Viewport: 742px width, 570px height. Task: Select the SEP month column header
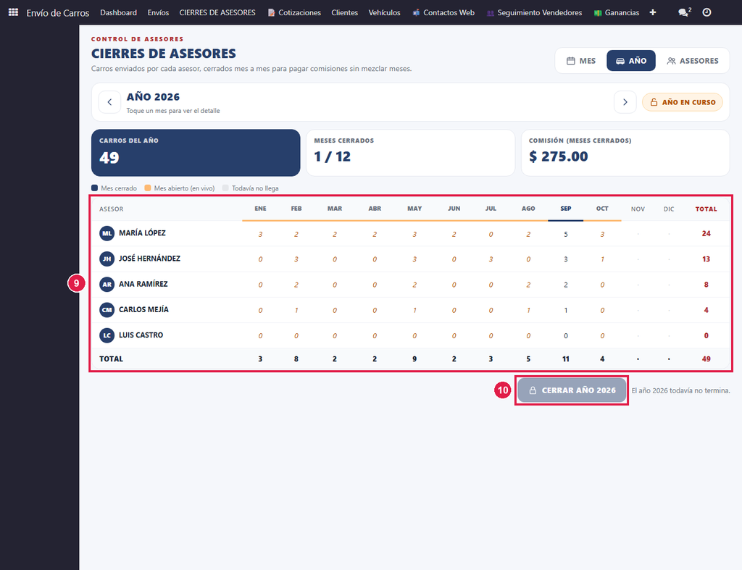pyautogui.click(x=566, y=209)
